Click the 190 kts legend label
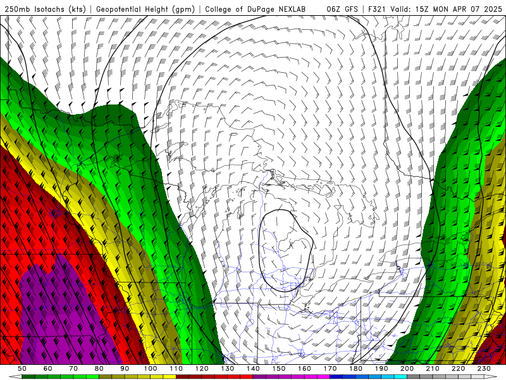 pos(381,369)
